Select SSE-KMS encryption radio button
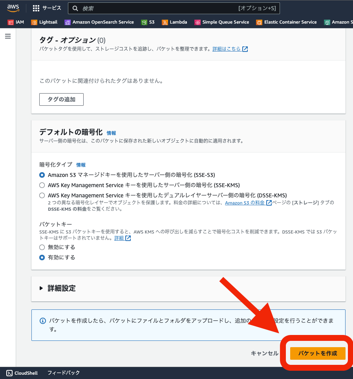This screenshot has width=353, height=379. [x=42, y=185]
